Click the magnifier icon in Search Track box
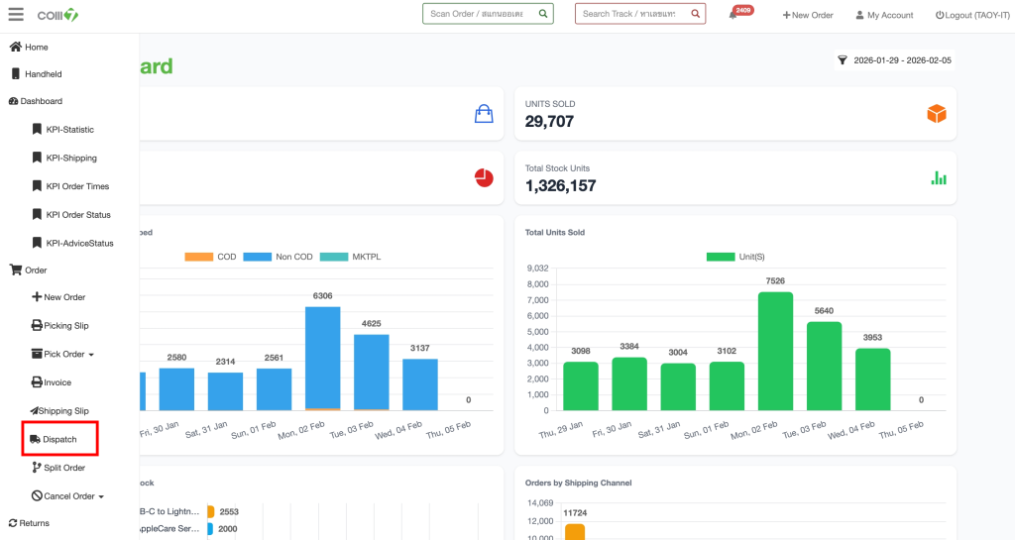1015x540 pixels. pos(695,14)
